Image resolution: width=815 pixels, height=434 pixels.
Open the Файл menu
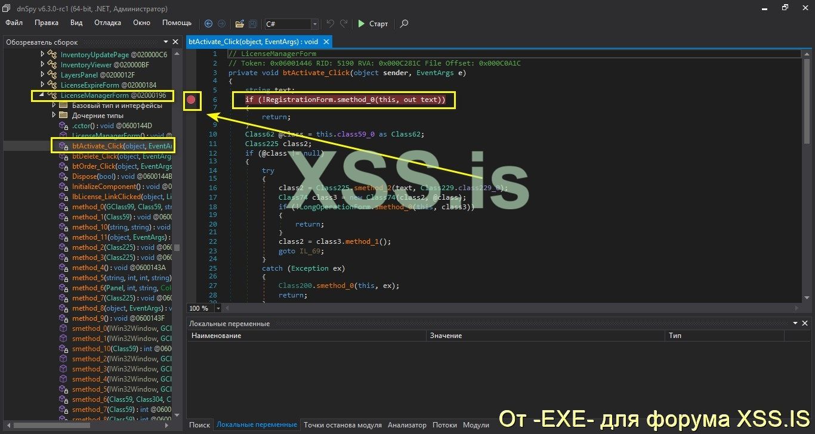coord(14,23)
